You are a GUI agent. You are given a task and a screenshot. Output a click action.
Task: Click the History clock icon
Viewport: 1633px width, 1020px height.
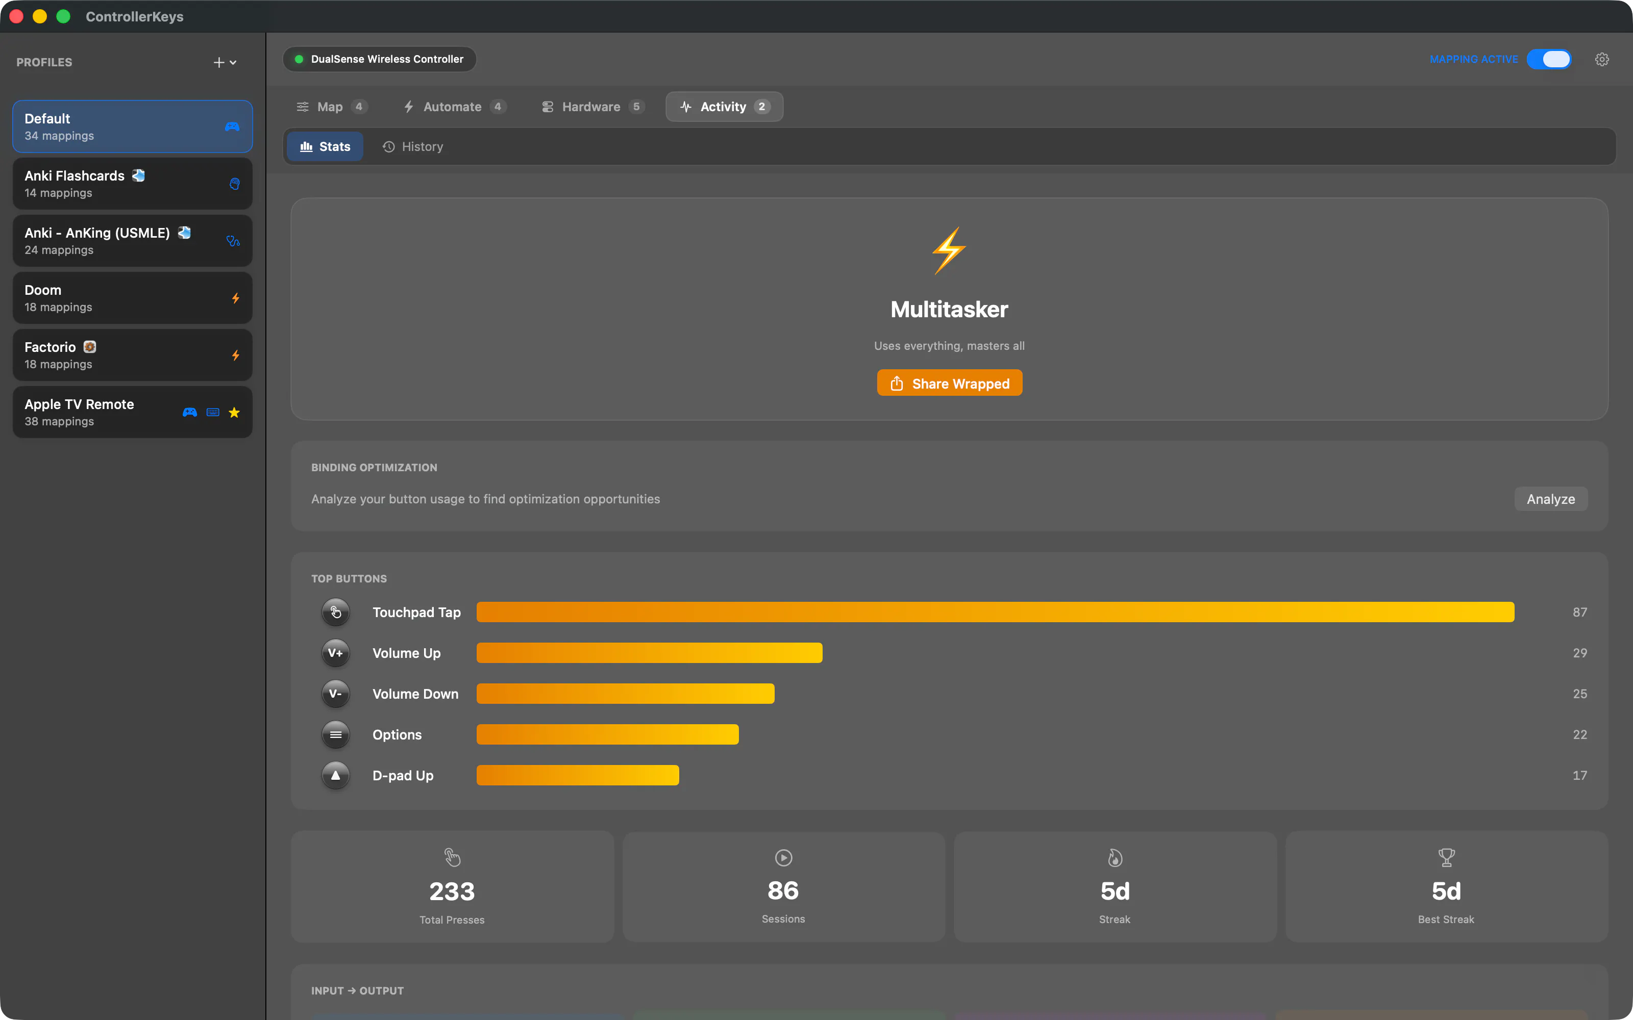[x=388, y=146]
